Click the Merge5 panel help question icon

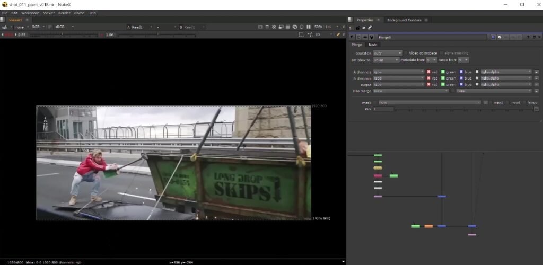pos(528,37)
